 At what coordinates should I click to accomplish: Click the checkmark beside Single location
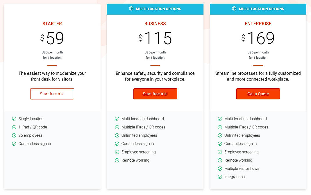(x=14, y=119)
